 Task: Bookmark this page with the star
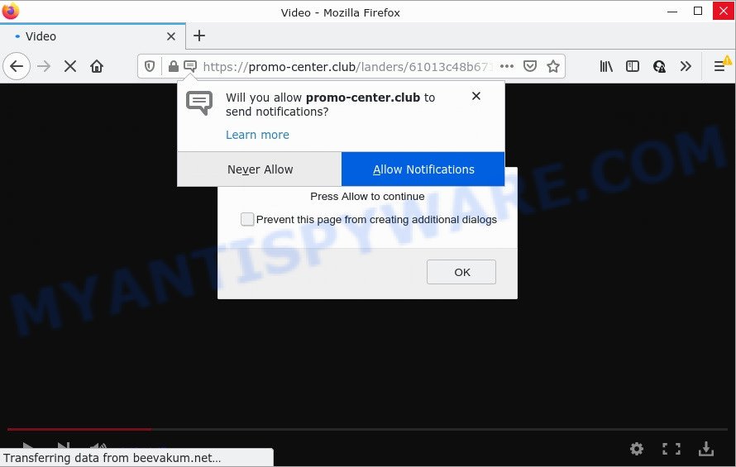tap(553, 66)
